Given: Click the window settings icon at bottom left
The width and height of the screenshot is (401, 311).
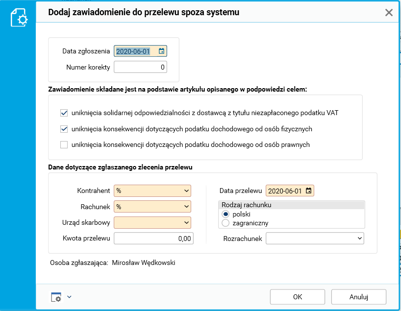Looking at the screenshot, I should [56, 297].
